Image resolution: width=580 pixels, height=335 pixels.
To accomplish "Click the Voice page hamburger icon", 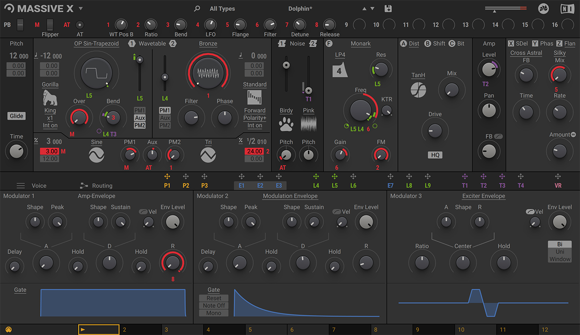I will coord(20,186).
